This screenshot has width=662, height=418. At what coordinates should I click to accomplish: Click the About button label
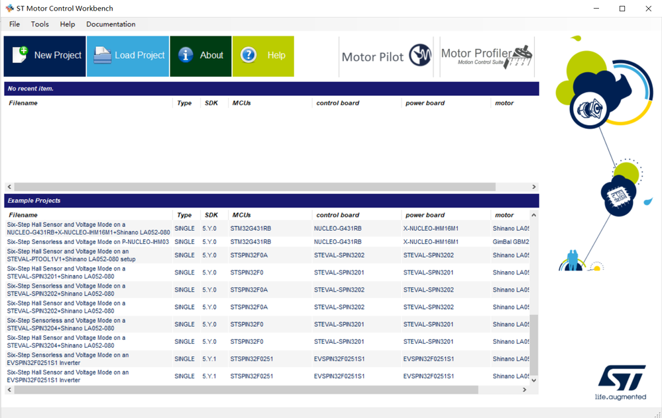211,55
